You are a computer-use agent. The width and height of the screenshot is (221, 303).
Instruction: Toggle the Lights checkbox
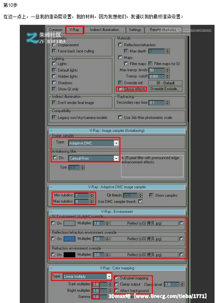click(54, 63)
